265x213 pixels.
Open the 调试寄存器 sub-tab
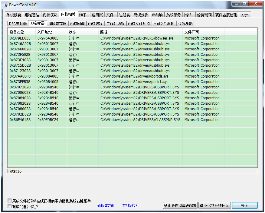click(57, 24)
